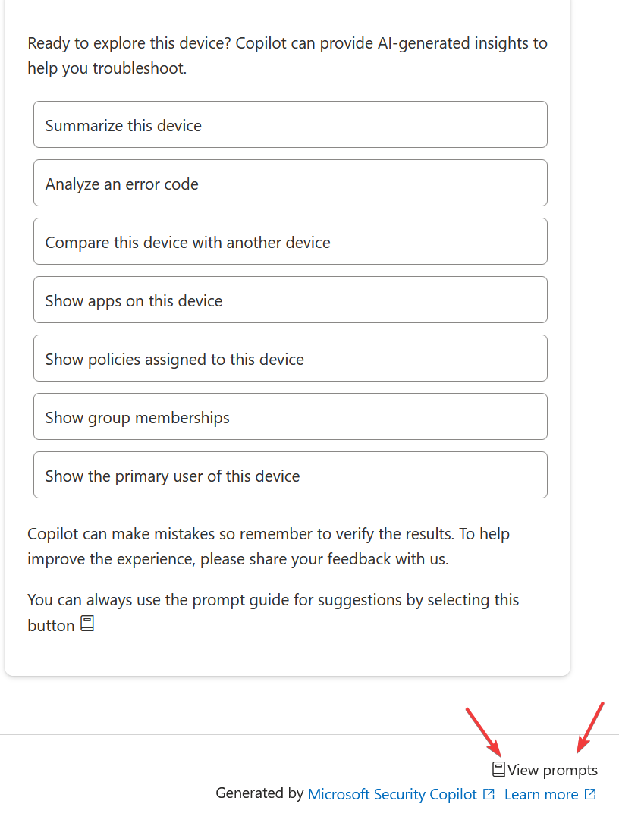Screen dimensions: 619x823
Task: Click the View prompts book icon
Action: 498,769
